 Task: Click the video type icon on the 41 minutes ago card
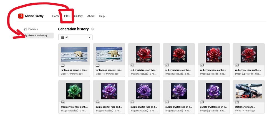pos(97,65)
